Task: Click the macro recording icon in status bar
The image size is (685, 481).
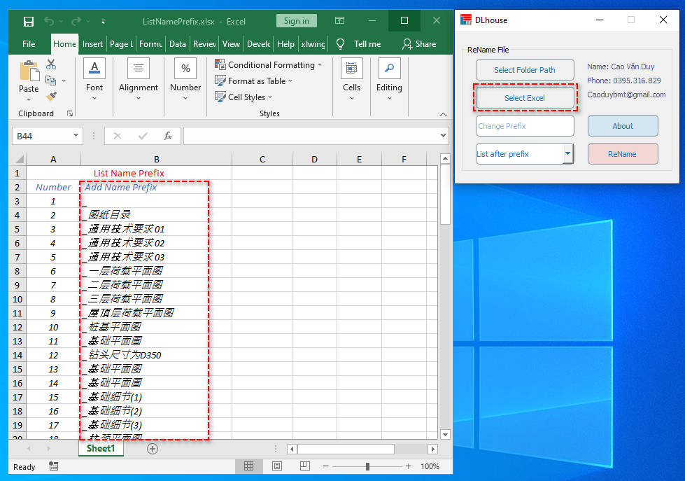Action: pos(54,466)
